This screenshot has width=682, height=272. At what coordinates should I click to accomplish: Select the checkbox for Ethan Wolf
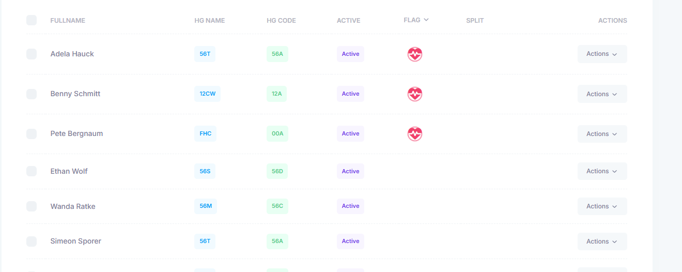(x=32, y=171)
